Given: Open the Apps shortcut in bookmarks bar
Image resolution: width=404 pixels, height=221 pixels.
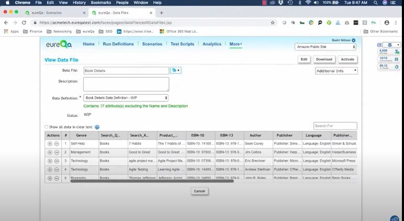Looking at the screenshot, I should [11, 31].
